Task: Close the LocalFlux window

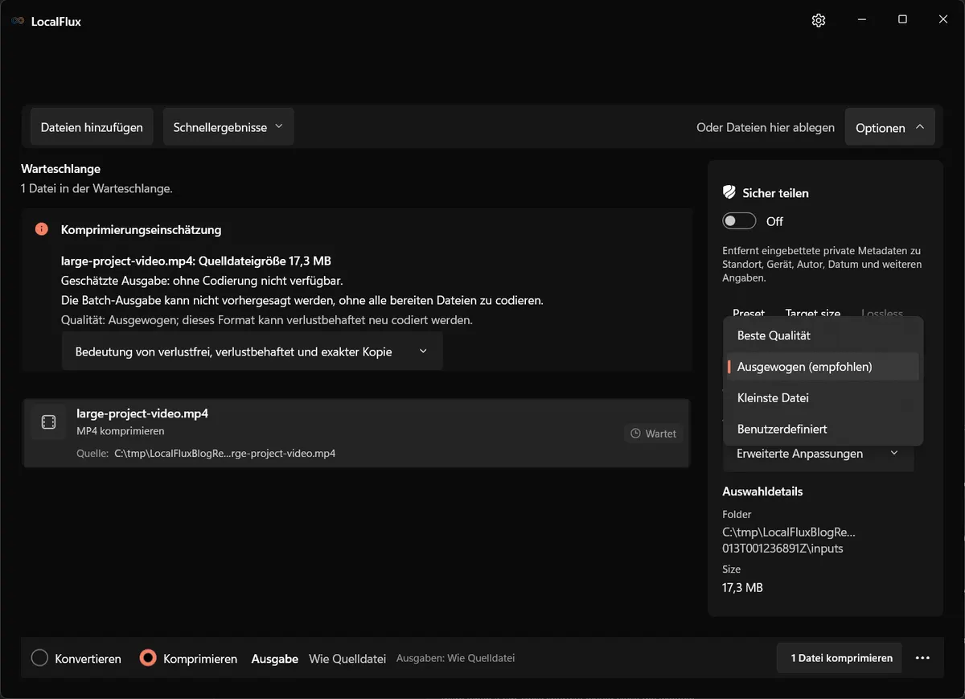Action: click(943, 19)
